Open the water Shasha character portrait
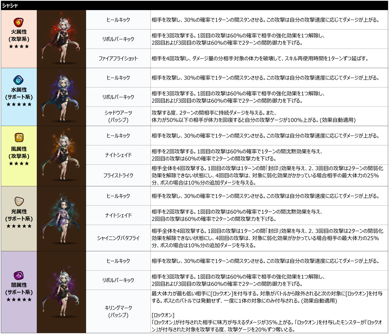 tap(61, 97)
